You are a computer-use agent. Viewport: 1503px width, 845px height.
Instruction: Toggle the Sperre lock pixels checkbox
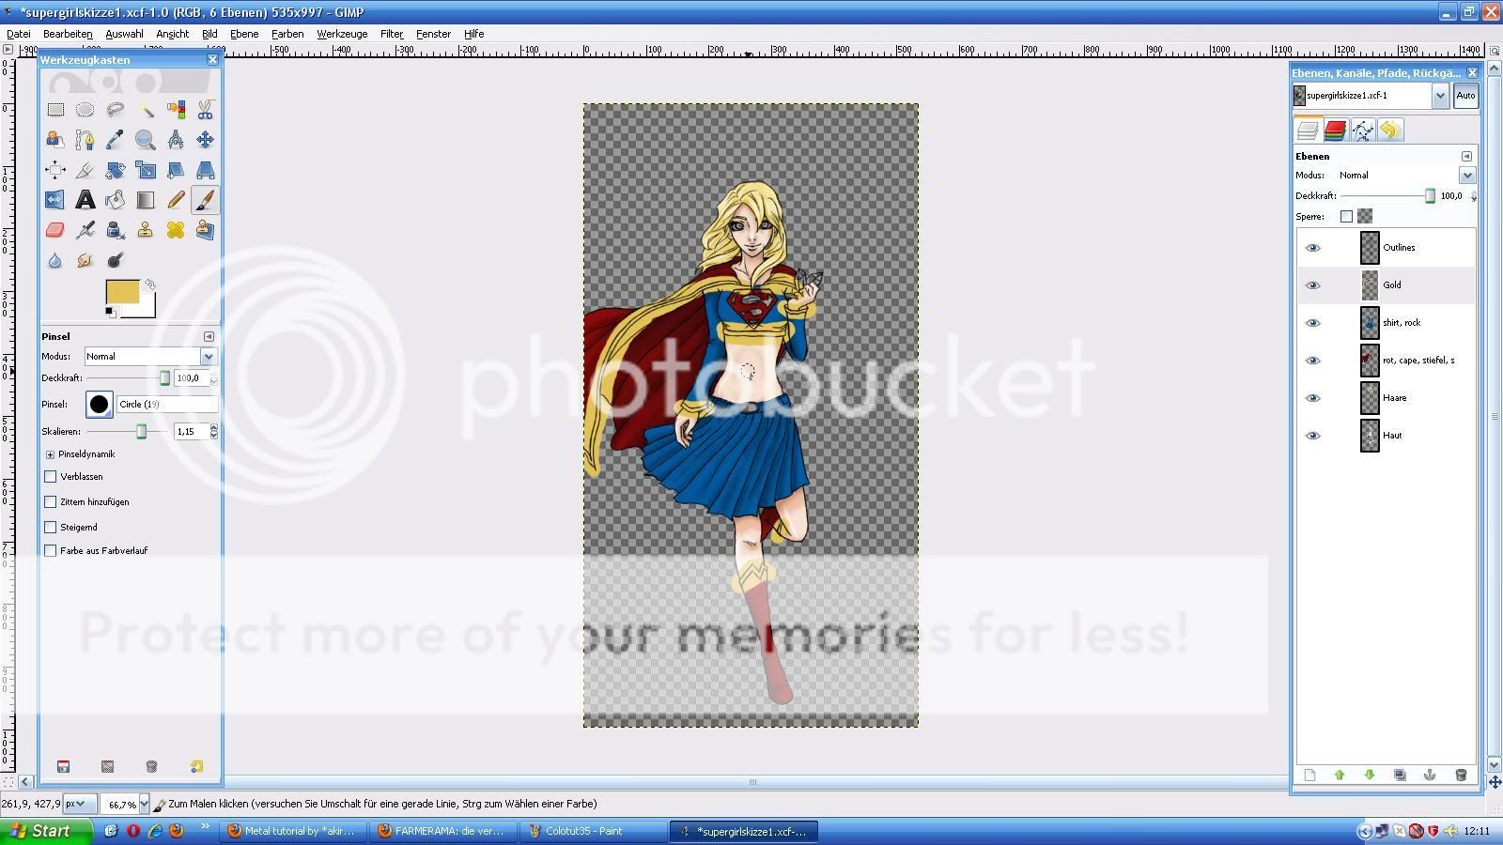coord(1346,217)
